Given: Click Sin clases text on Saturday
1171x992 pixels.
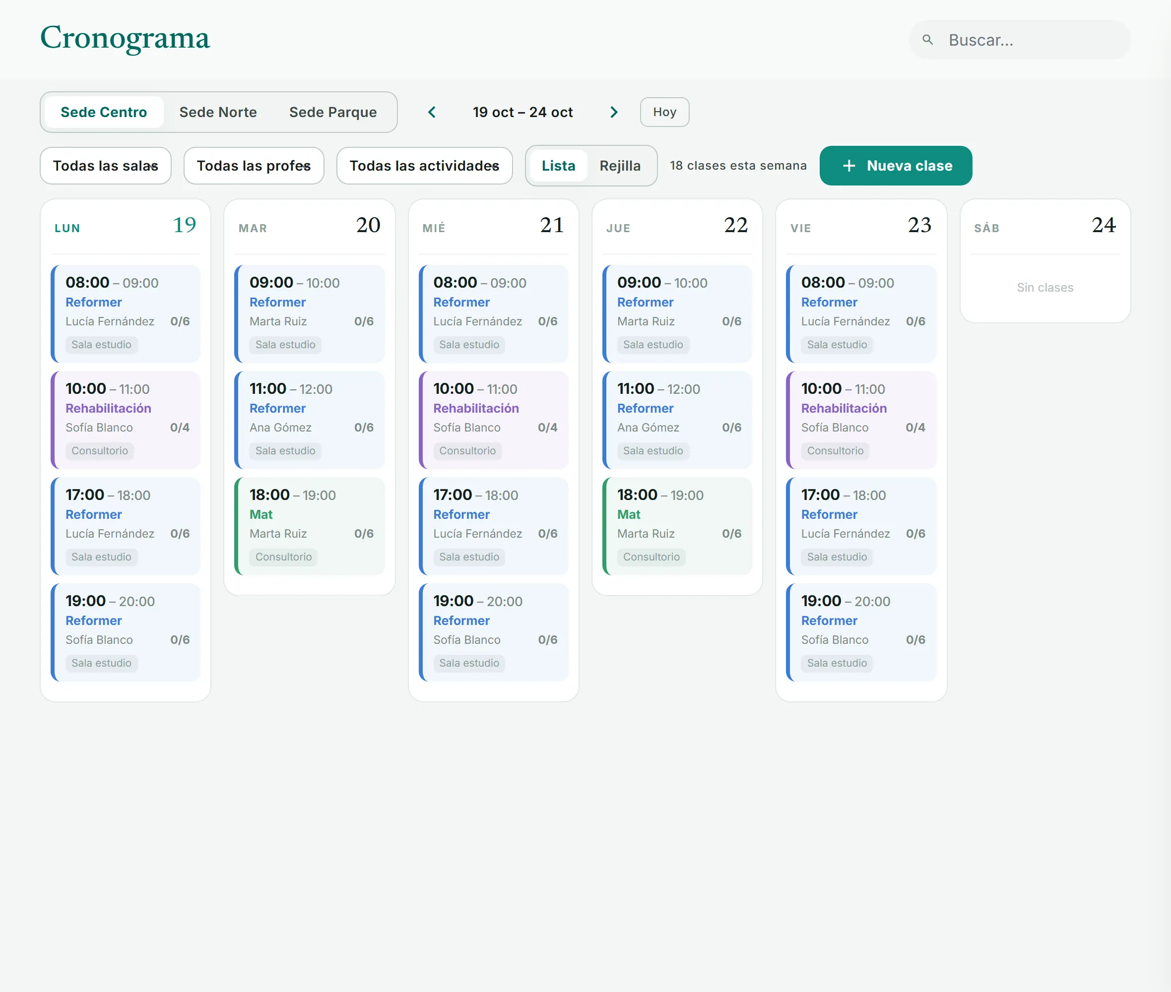Looking at the screenshot, I should (1045, 287).
